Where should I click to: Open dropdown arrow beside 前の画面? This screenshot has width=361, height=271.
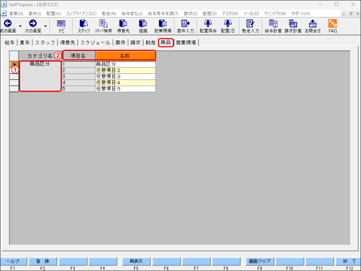tap(20, 26)
